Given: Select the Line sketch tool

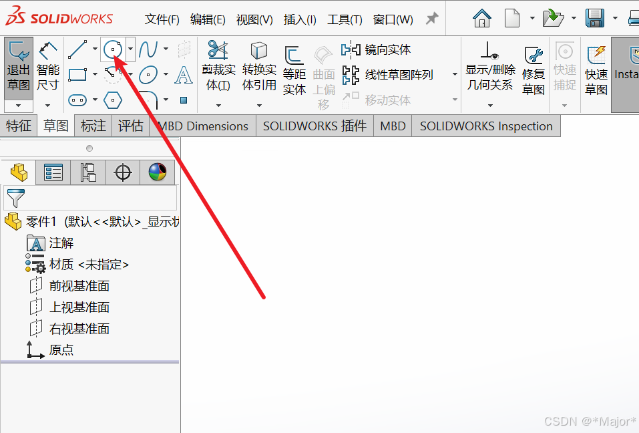Looking at the screenshot, I should pos(77,49).
